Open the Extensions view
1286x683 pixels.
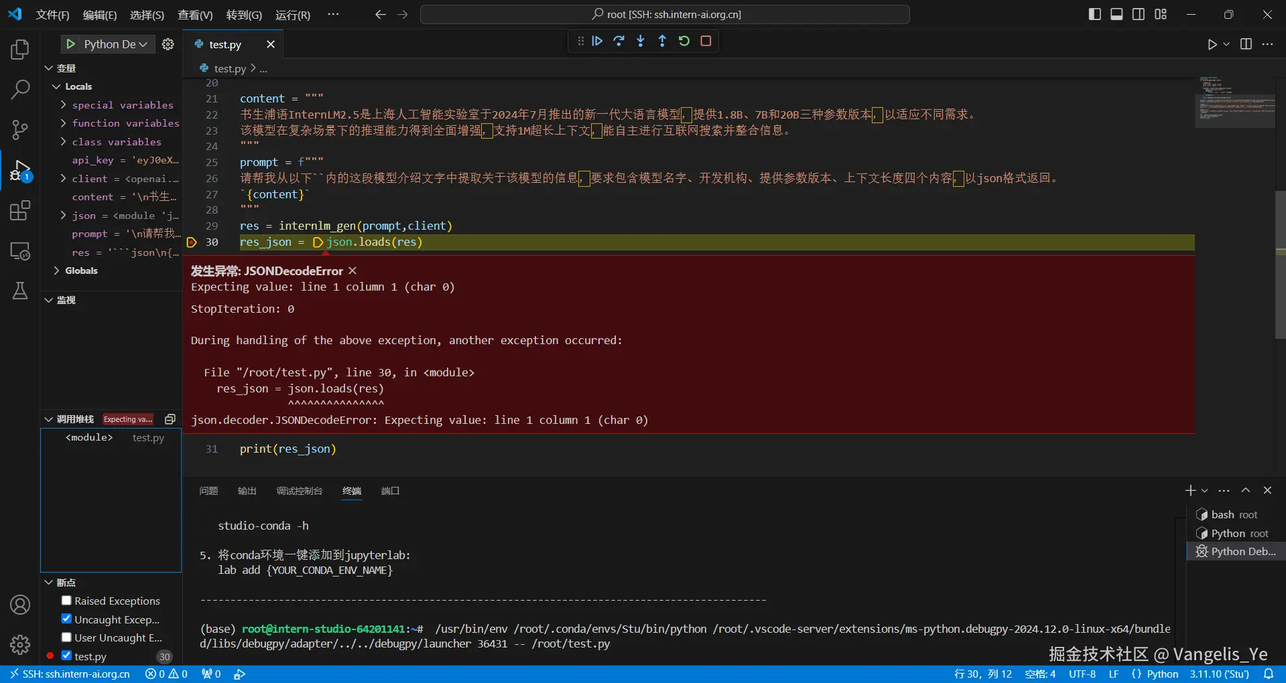coord(20,211)
